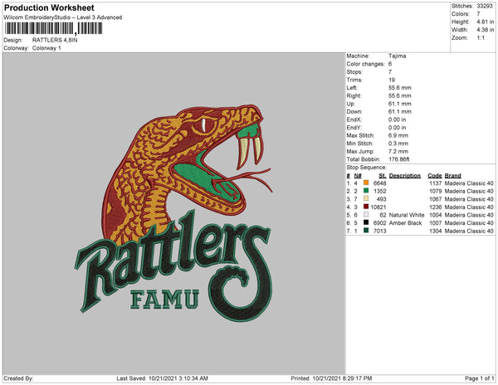This screenshot has width=498, height=385.
Task: Click stitch count '10821' in stop 4
Action: click(x=378, y=207)
